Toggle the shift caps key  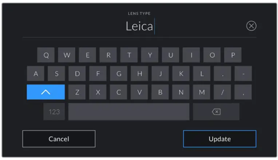click(x=45, y=92)
